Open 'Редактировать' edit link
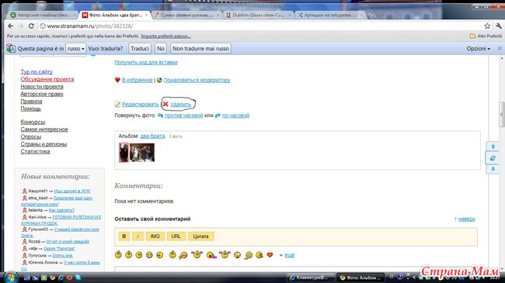The image size is (505, 283). point(140,104)
